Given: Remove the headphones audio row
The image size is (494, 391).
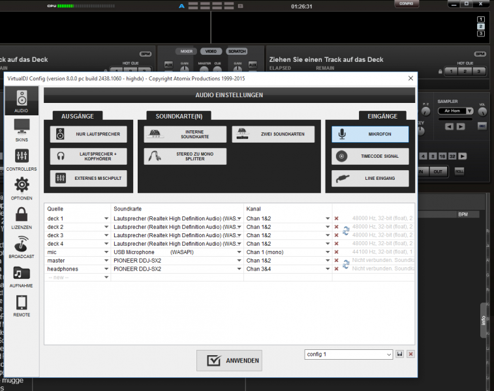Looking at the screenshot, I should (337, 269).
